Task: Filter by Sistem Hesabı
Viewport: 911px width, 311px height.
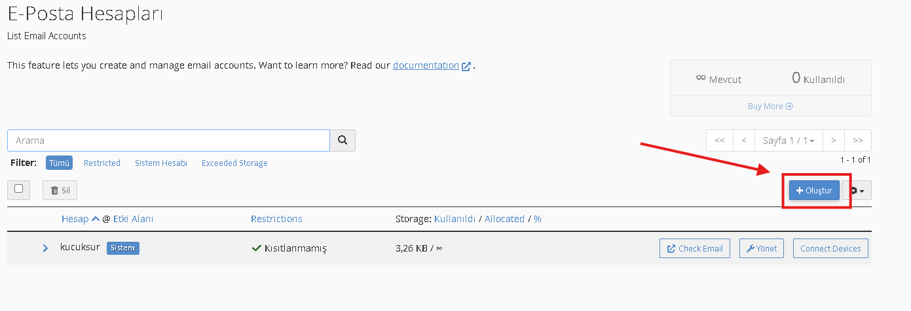Action: tap(161, 163)
